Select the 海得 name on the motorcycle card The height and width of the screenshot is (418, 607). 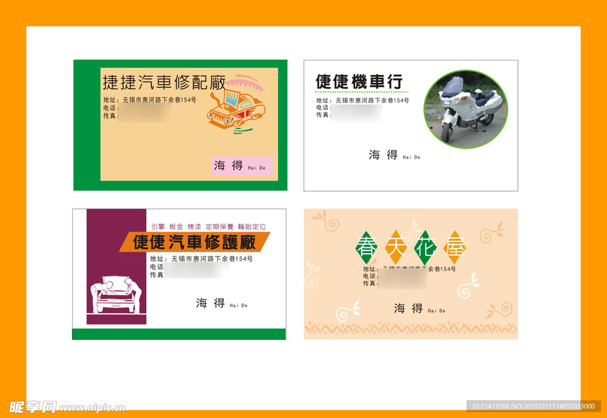pos(384,155)
